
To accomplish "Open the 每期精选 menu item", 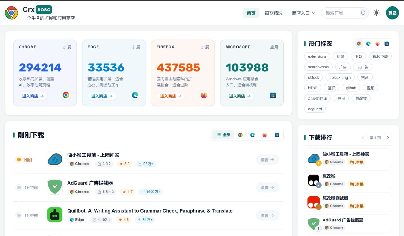I will (x=273, y=13).
